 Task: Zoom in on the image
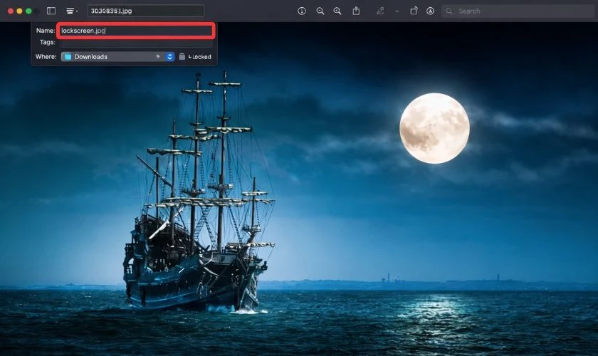point(337,11)
